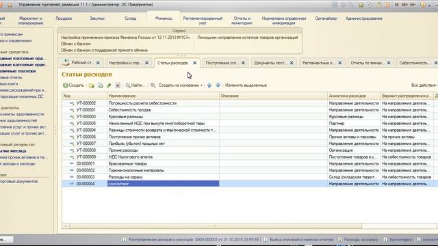Image resolution: width=438 pixels, height=246 pixels.
Task: Click the M- memory subtract button
Action: [413, 5]
